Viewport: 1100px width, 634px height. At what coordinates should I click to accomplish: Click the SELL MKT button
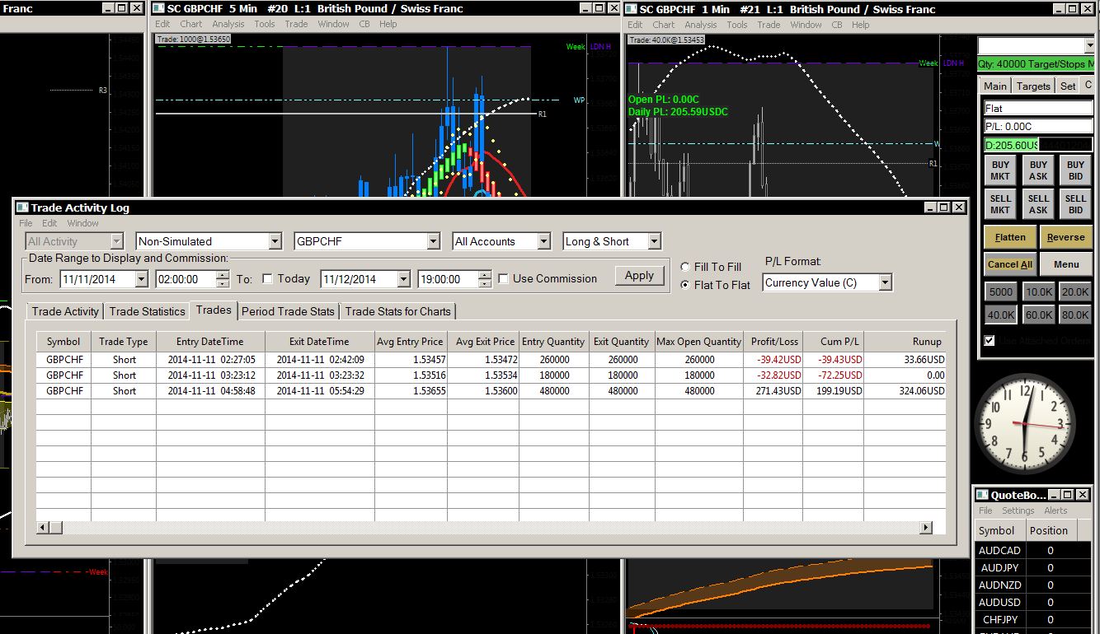(x=1000, y=204)
